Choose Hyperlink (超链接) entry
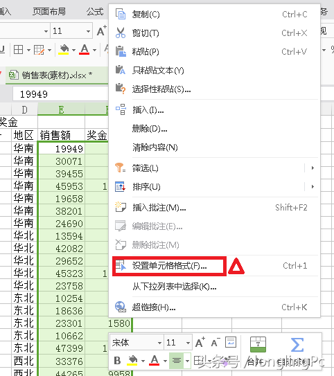 tap(215, 307)
